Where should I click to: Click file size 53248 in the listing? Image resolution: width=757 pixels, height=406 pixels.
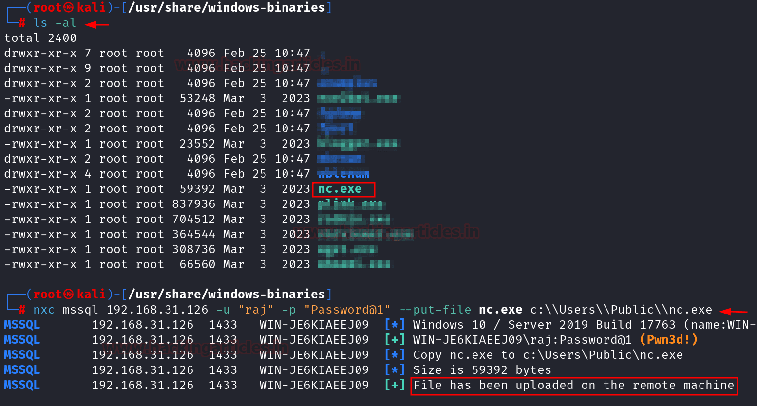point(197,98)
